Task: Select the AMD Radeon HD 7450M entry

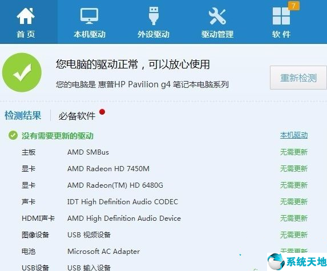Action: point(108,169)
